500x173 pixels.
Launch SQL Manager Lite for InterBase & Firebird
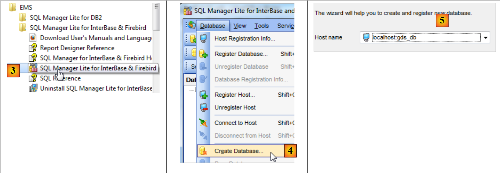coord(98,68)
